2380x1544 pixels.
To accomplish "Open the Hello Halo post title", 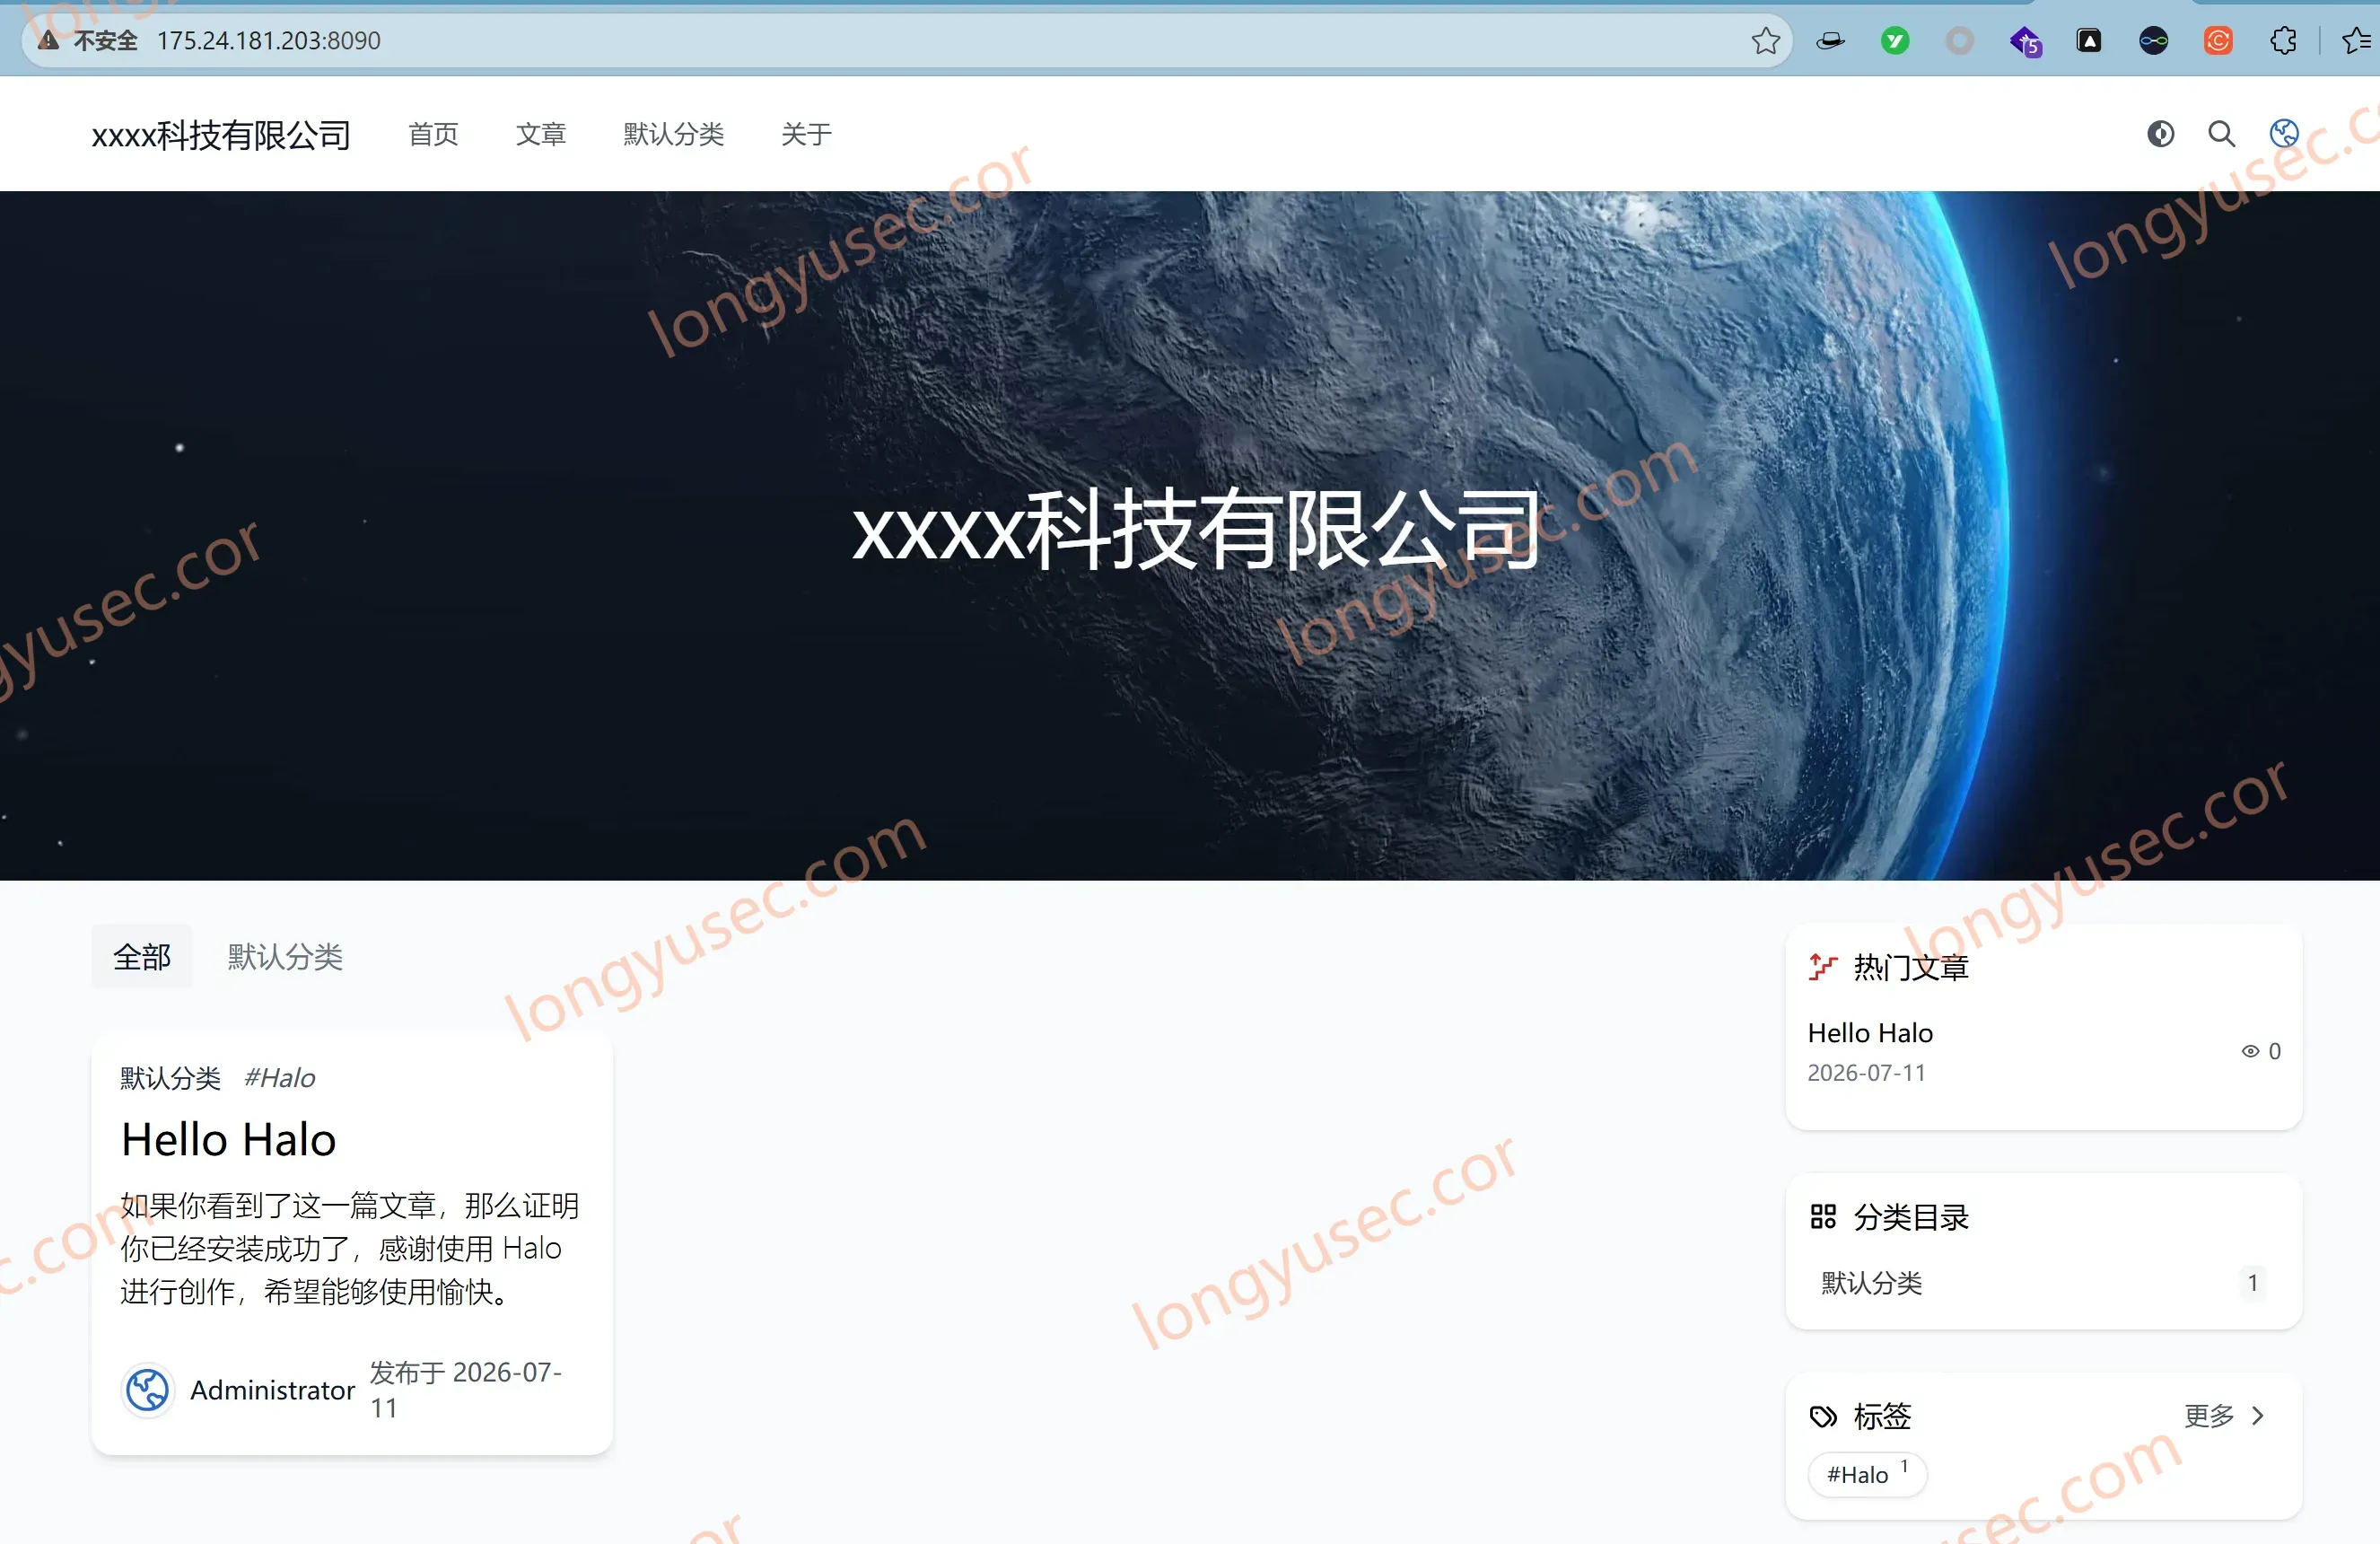I will click(x=228, y=1140).
